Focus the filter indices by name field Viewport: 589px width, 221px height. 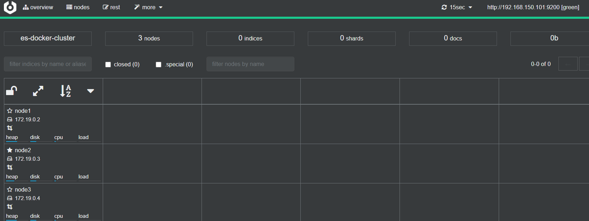(48, 64)
